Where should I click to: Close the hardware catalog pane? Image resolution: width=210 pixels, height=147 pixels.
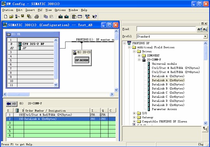[x=206, y=24]
